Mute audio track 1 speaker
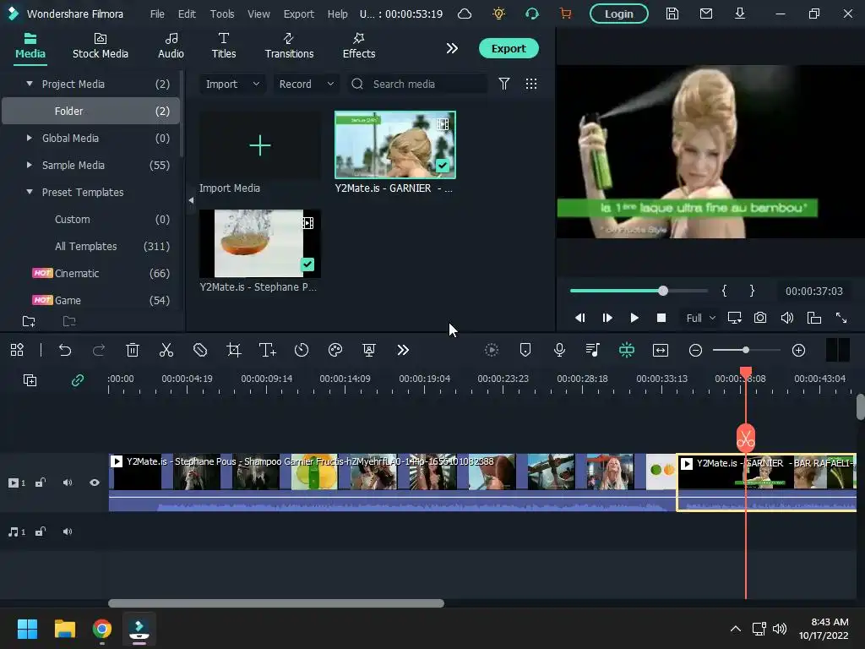The width and height of the screenshot is (865, 649). (68, 532)
